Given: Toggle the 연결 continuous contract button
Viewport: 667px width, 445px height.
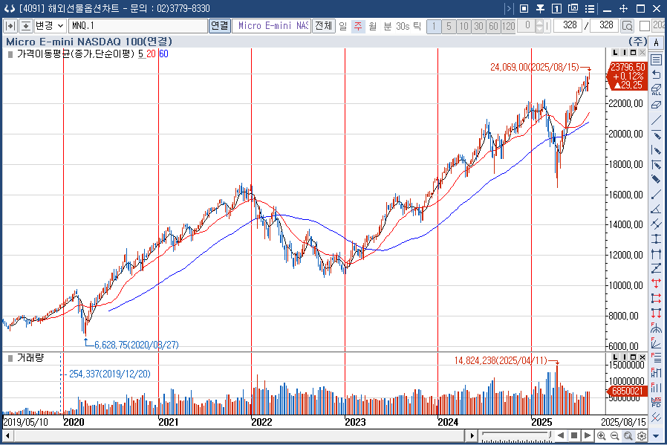Looking at the screenshot, I should pyautogui.click(x=220, y=26).
